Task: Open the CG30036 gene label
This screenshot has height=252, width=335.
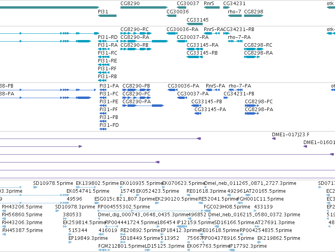Action: [178, 12]
